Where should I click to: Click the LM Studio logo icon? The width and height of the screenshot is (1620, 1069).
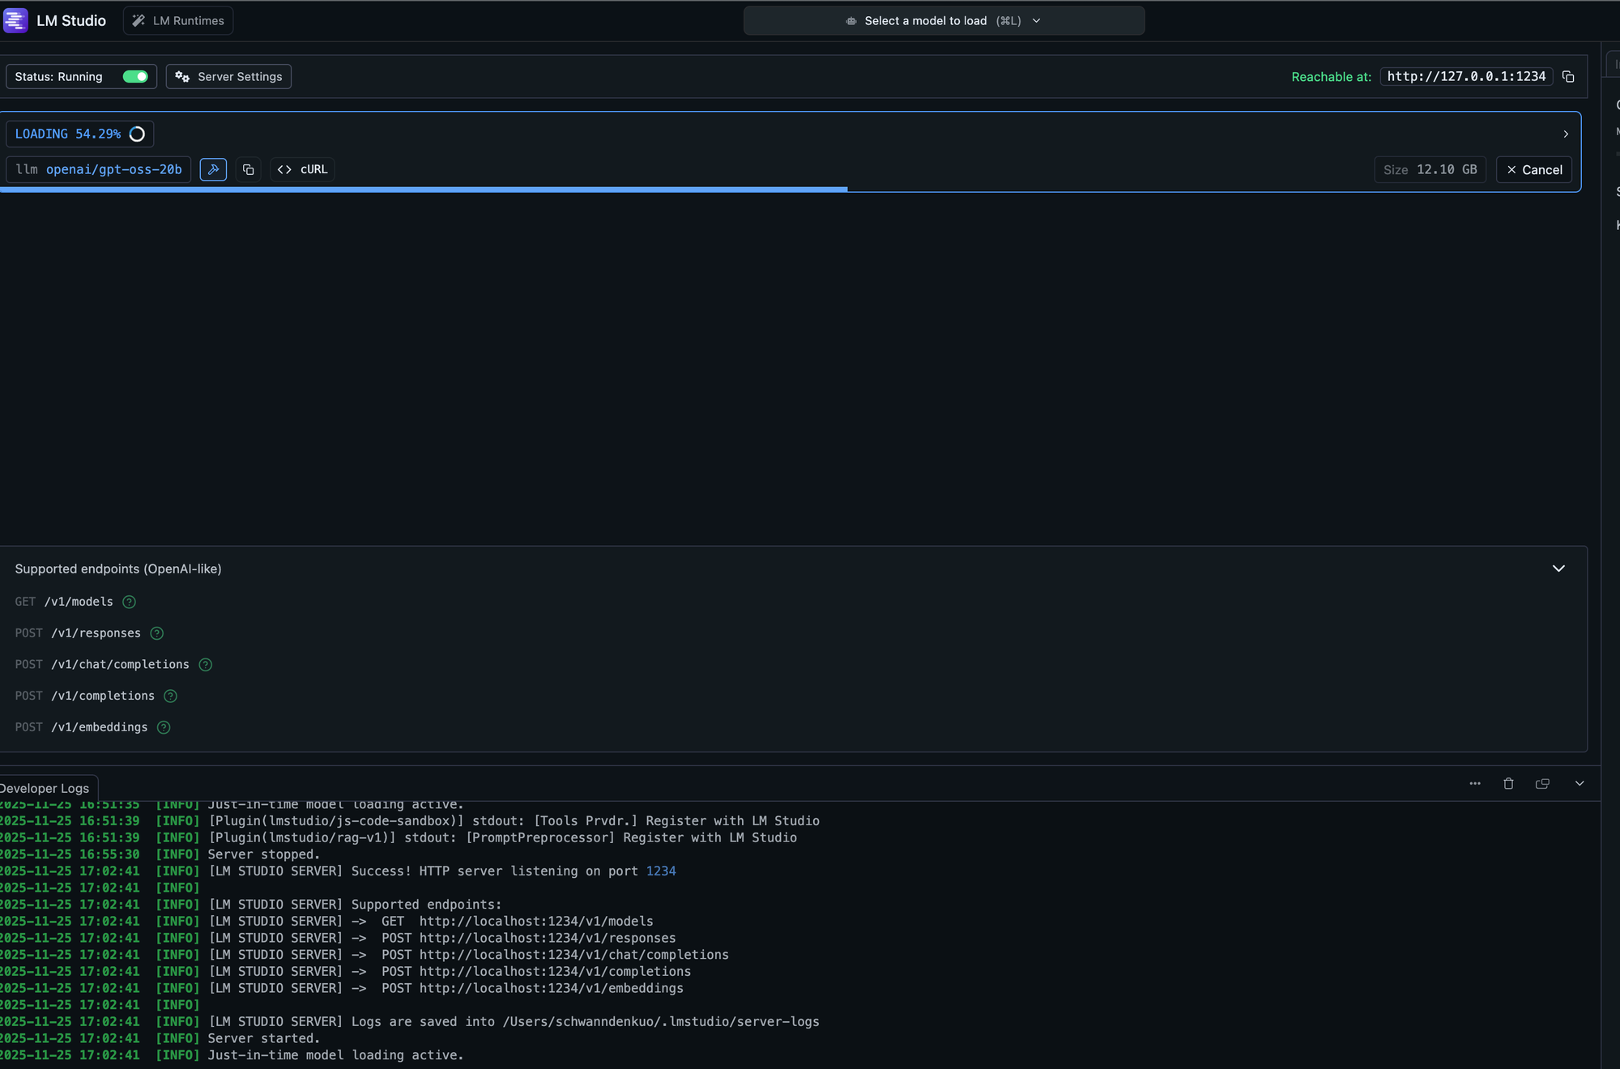click(15, 20)
